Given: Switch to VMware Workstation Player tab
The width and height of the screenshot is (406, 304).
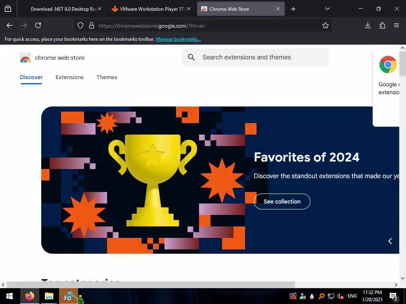Looking at the screenshot, I should 151,9.
